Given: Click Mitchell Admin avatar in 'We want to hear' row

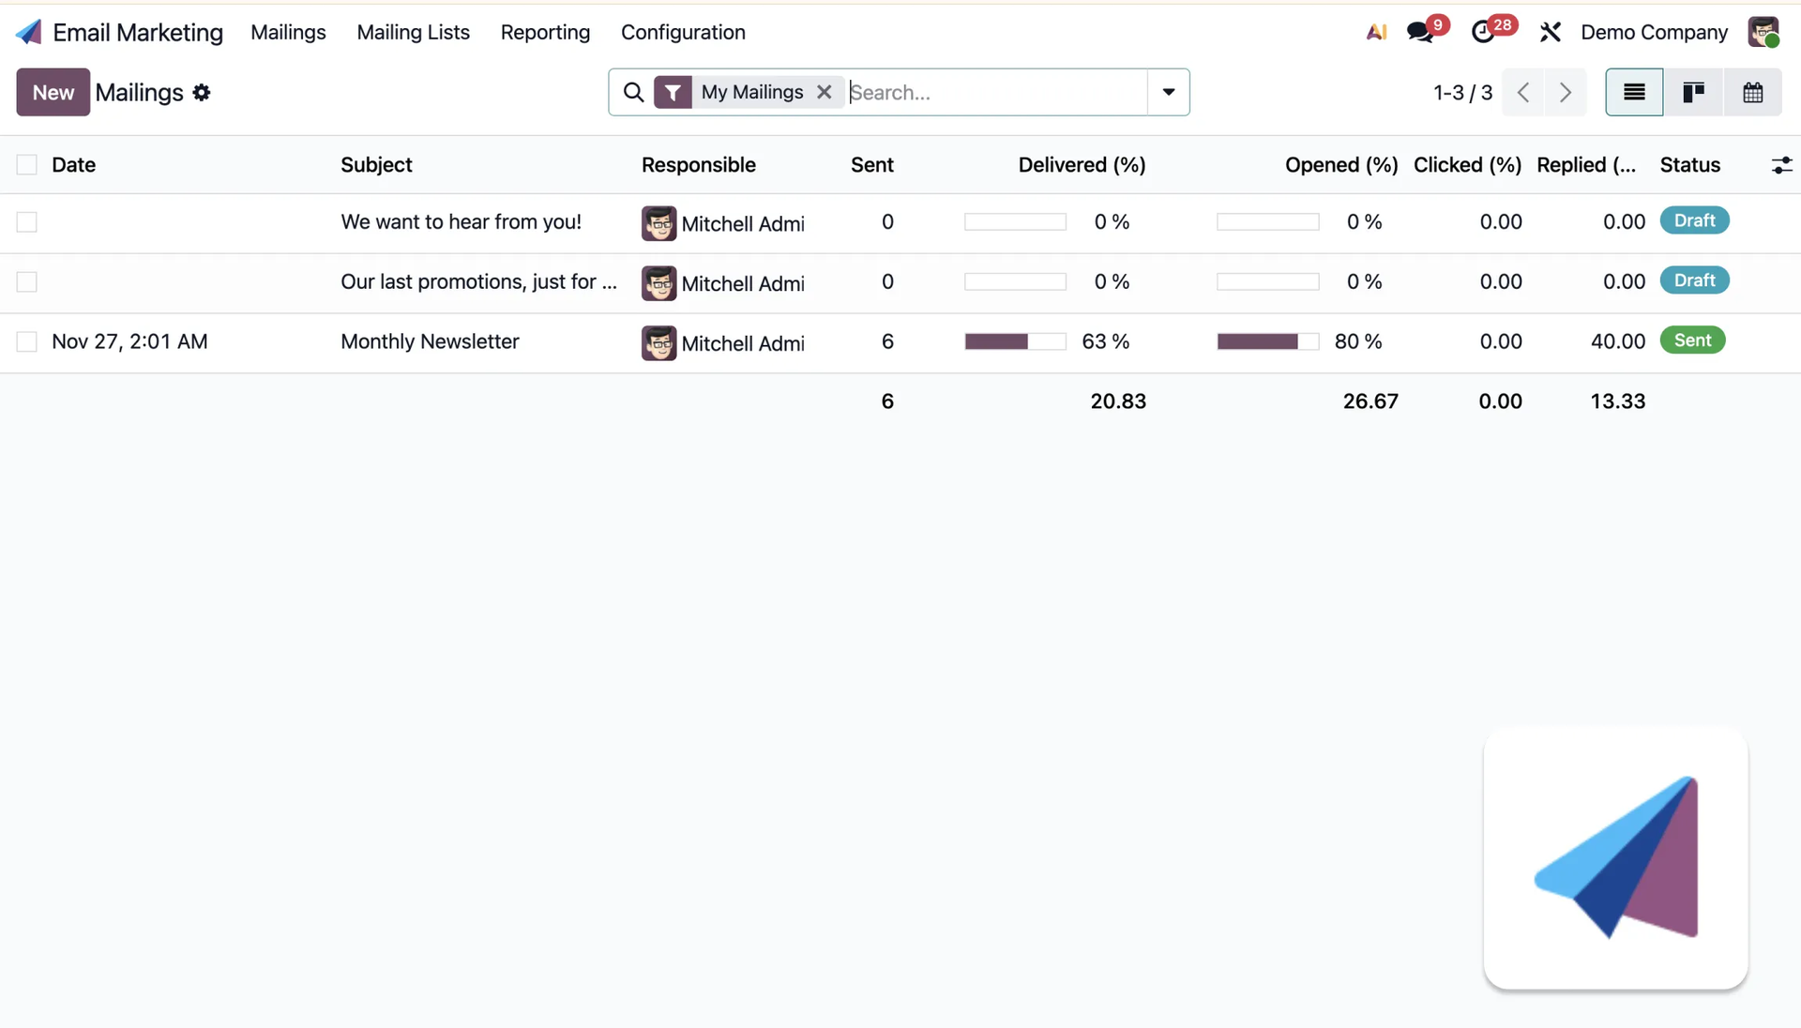Looking at the screenshot, I should tap(658, 223).
